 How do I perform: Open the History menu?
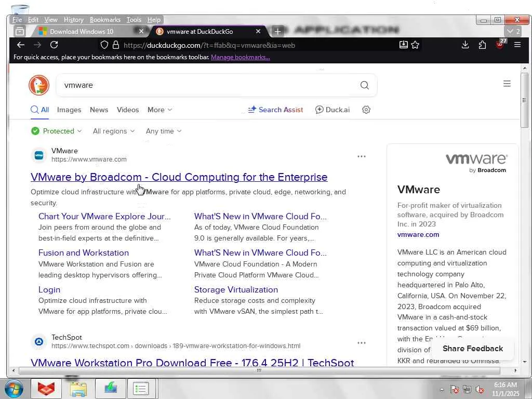click(x=74, y=20)
